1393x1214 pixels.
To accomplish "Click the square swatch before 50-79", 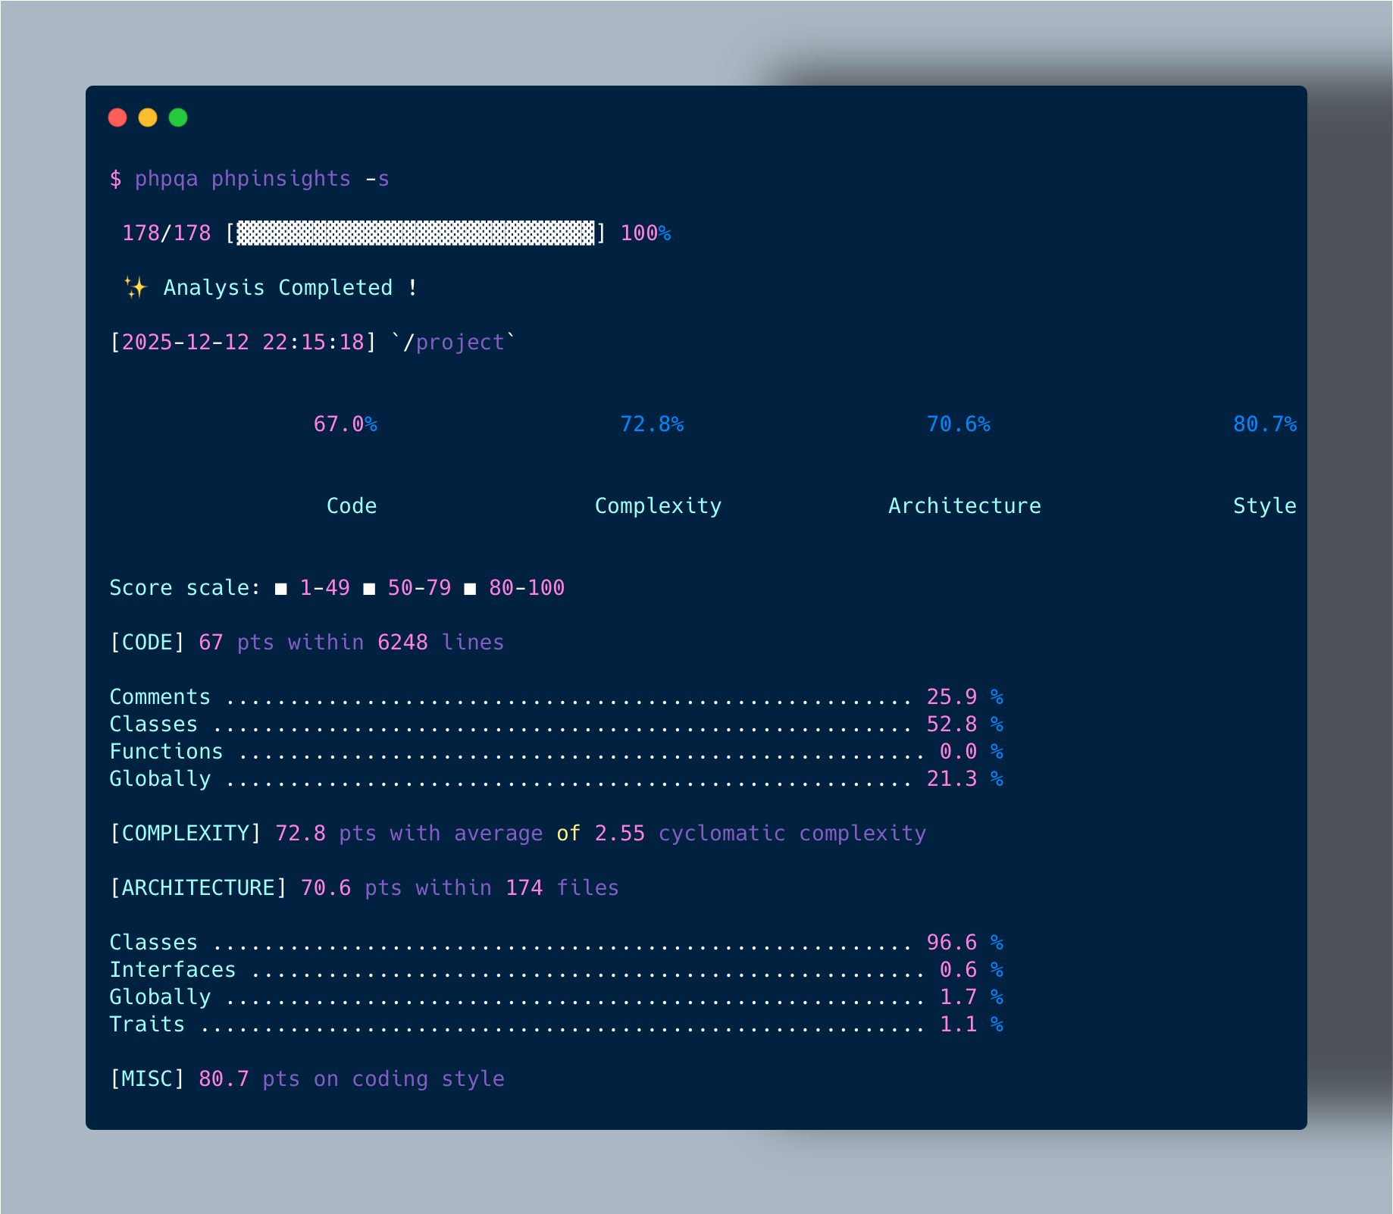I will point(369,589).
